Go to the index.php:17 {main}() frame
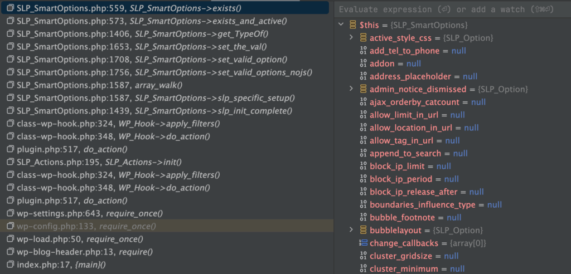This screenshot has width=571, height=274. pos(167,265)
